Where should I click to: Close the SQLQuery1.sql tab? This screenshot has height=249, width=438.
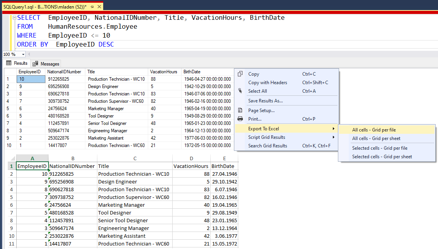(99, 7)
